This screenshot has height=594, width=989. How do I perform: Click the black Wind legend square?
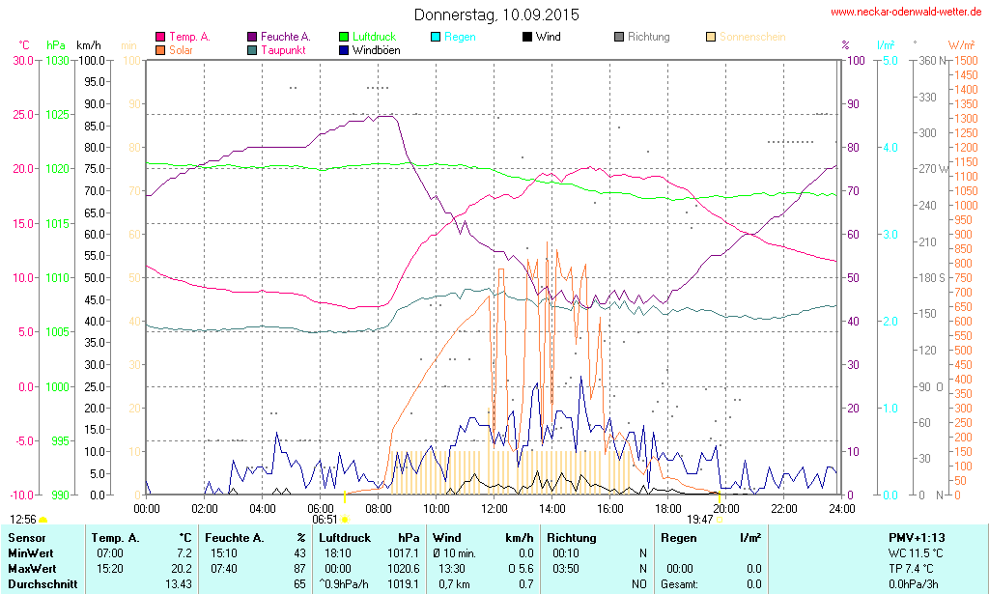[526, 38]
